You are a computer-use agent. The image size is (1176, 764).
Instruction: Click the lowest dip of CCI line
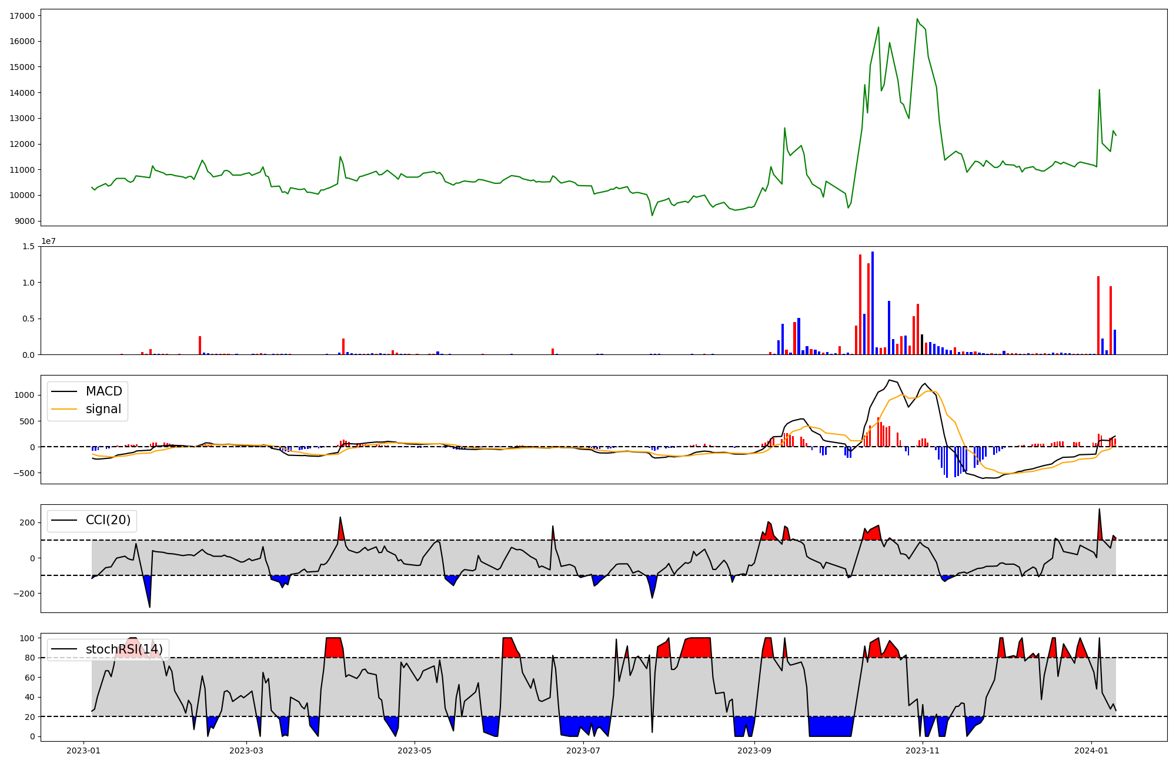coord(149,606)
